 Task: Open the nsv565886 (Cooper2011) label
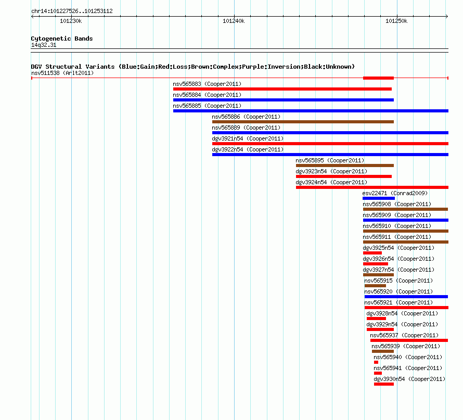pyautogui.click(x=246, y=117)
